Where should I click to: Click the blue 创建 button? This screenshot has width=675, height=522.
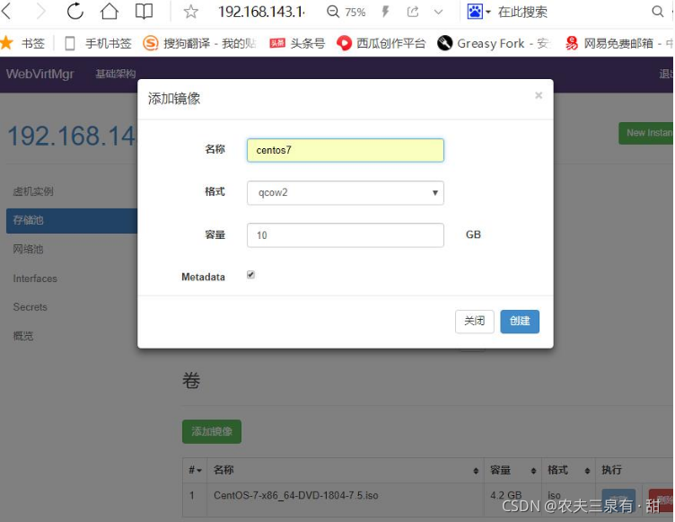[520, 321]
